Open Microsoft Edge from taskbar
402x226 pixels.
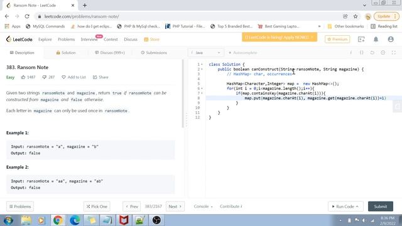coord(75,220)
